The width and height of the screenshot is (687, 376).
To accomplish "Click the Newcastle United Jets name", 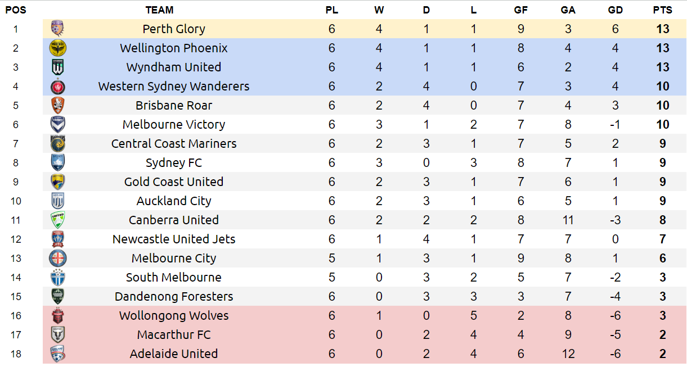I will (174, 239).
